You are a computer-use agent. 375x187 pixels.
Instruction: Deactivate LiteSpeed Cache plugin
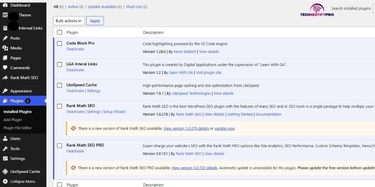[x=75, y=91]
